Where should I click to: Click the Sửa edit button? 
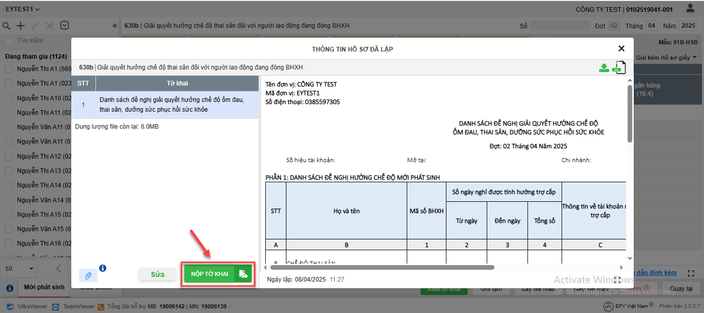(x=157, y=274)
